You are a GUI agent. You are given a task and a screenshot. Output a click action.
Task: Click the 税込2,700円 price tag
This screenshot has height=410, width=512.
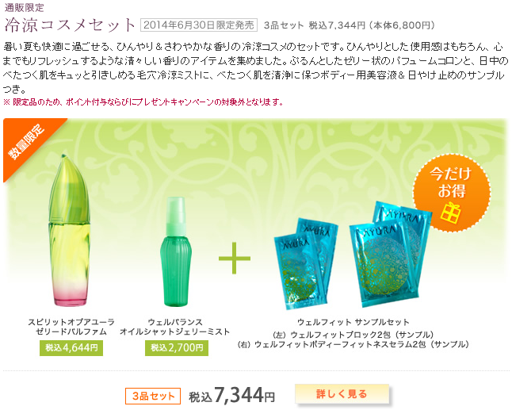[177, 348]
